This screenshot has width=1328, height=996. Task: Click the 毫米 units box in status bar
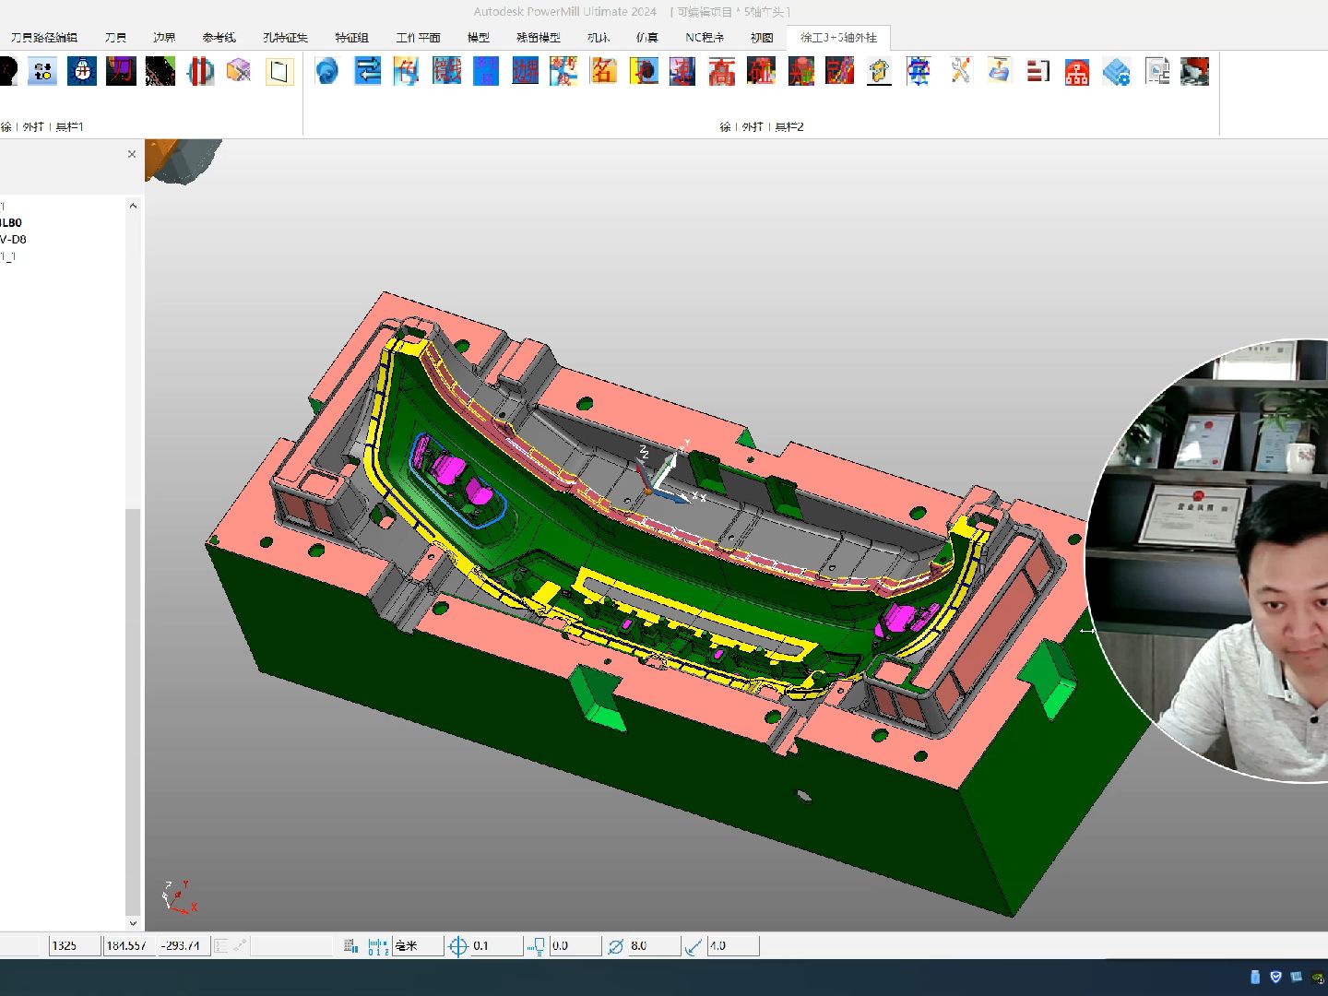(418, 945)
